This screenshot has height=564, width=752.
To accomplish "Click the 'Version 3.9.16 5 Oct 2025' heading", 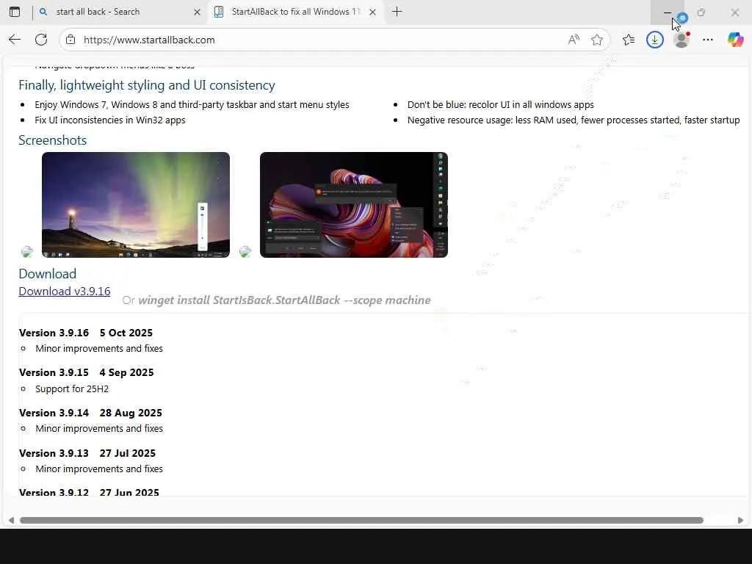I will [86, 333].
